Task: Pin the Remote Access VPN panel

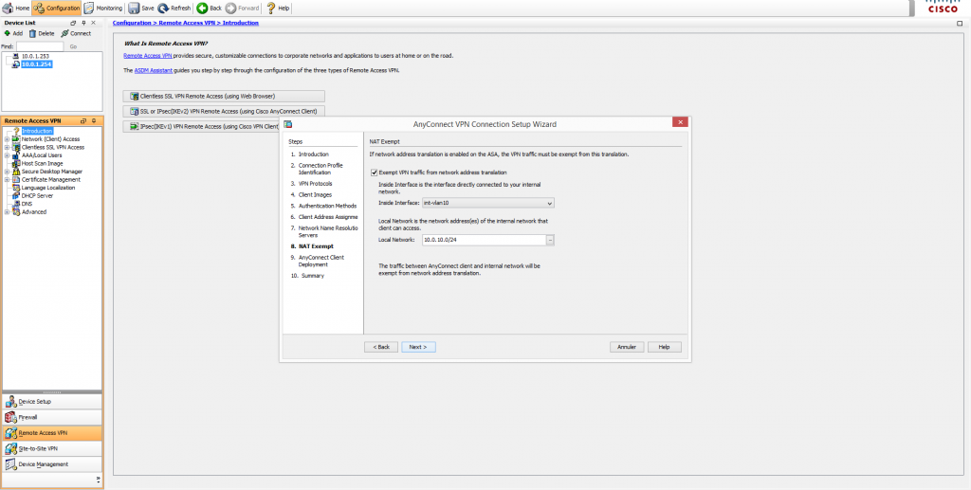Action: pyautogui.click(x=94, y=120)
